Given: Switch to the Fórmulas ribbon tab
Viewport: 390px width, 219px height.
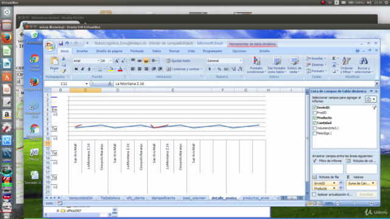Looking at the screenshot, I should pyautogui.click(x=137, y=51).
